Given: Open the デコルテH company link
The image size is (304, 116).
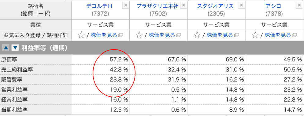Looking at the screenshot, I should pos(99,6).
